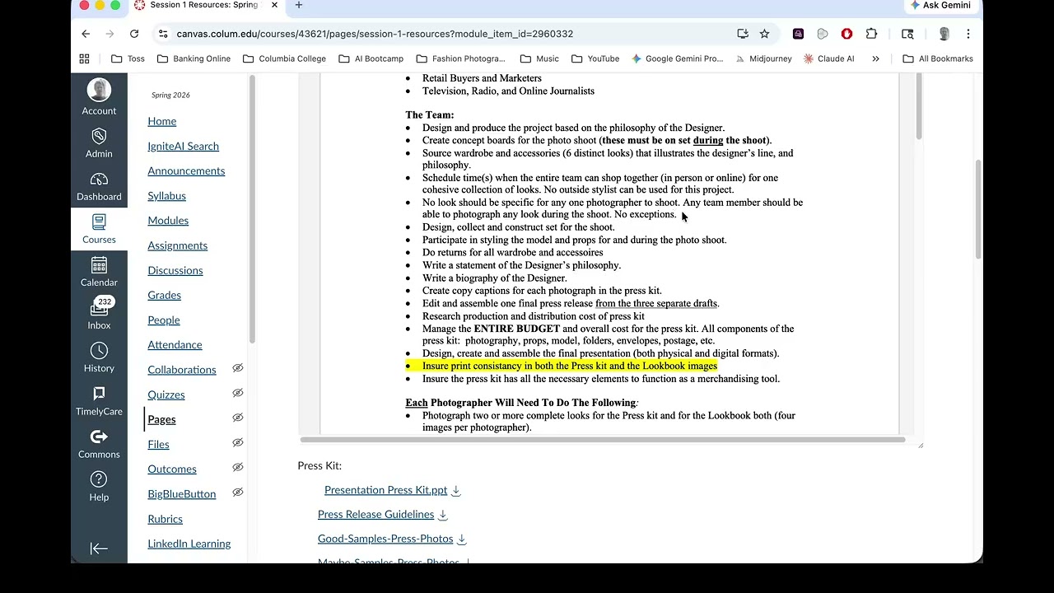
Task: Click the eye icon next to Quizzes
Action: pos(238,393)
